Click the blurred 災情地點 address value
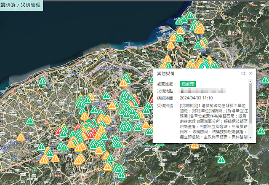The image size is (269, 185). pos(202,91)
